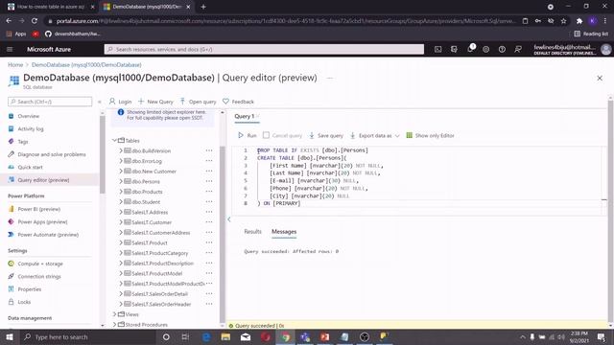
Task: Open Properties in the left menu
Action: coord(30,289)
